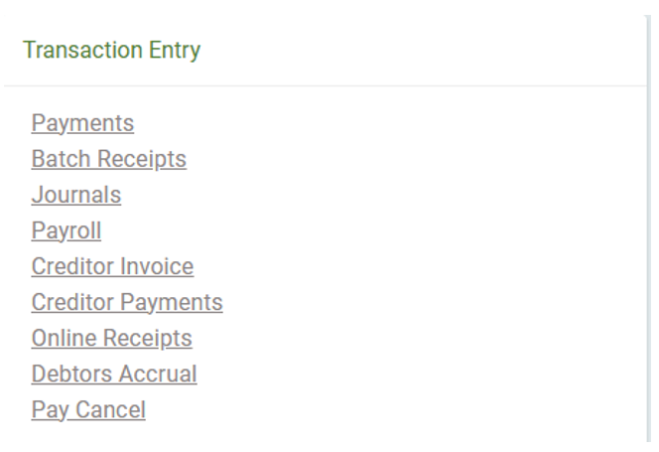Click the Batch Receipts link
659x452 pixels.
(109, 159)
